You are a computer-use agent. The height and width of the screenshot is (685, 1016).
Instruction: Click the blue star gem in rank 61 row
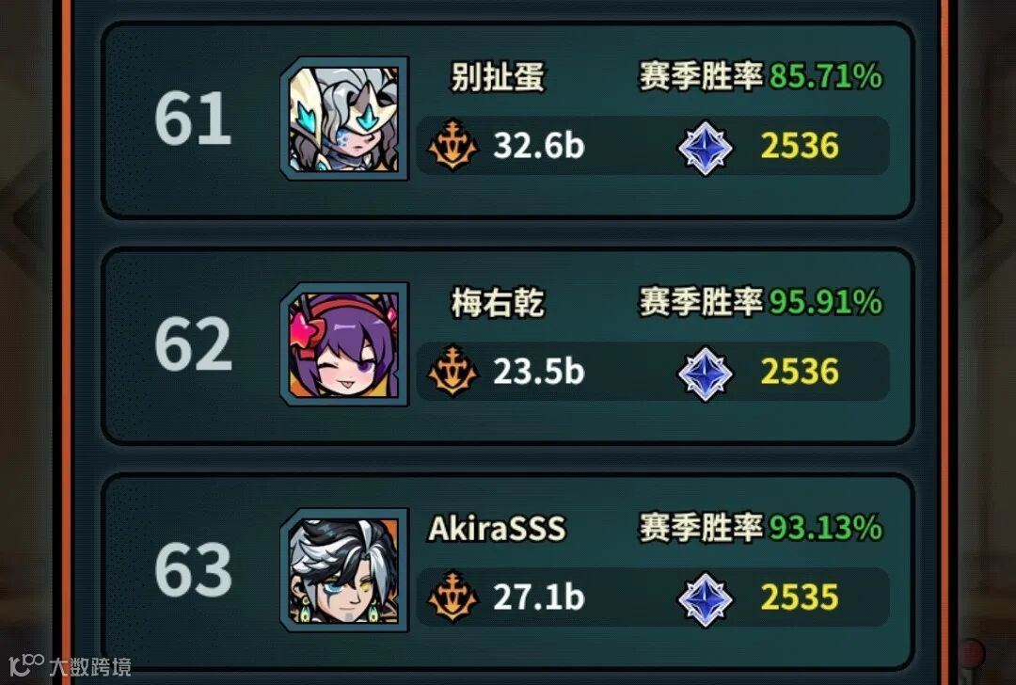pyautogui.click(x=705, y=148)
